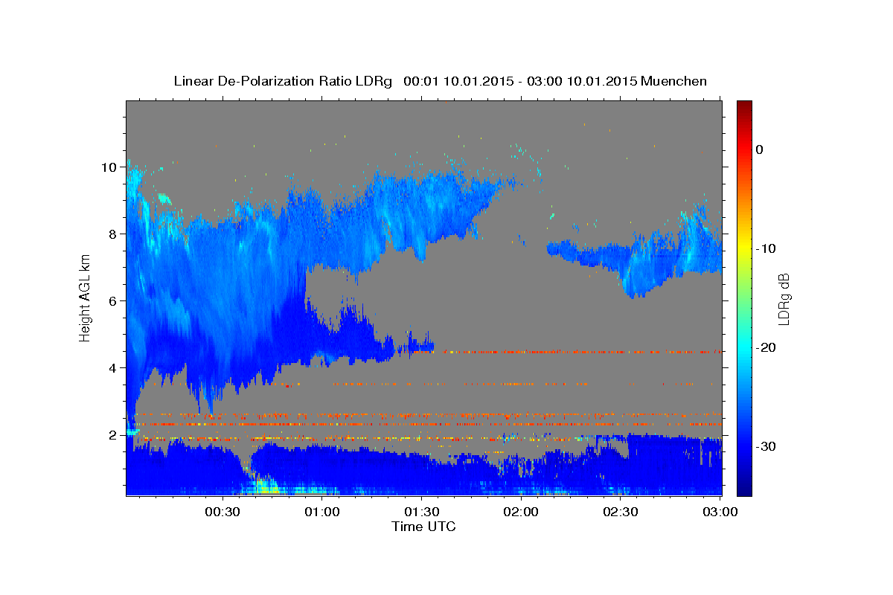The image size is (893, 595).
Task: Click the 00:30 time tick label
Action: click(223, 512)
